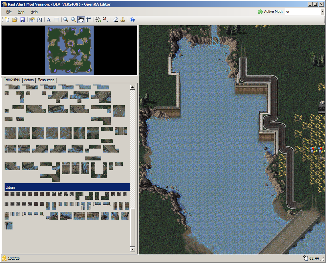Click the template list scroll down arrow
The width and height of the screenshot is (326, 263).
pyautogui.click(x=132, y=249)
